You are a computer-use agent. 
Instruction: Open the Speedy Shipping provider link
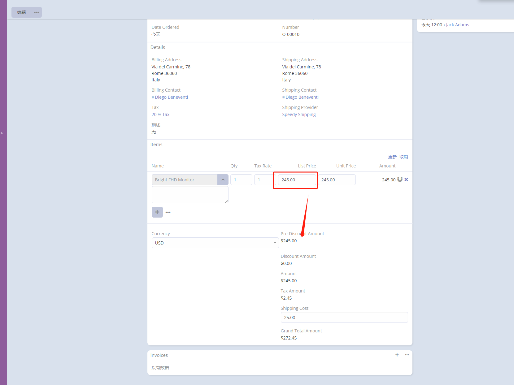coord(299,115)
